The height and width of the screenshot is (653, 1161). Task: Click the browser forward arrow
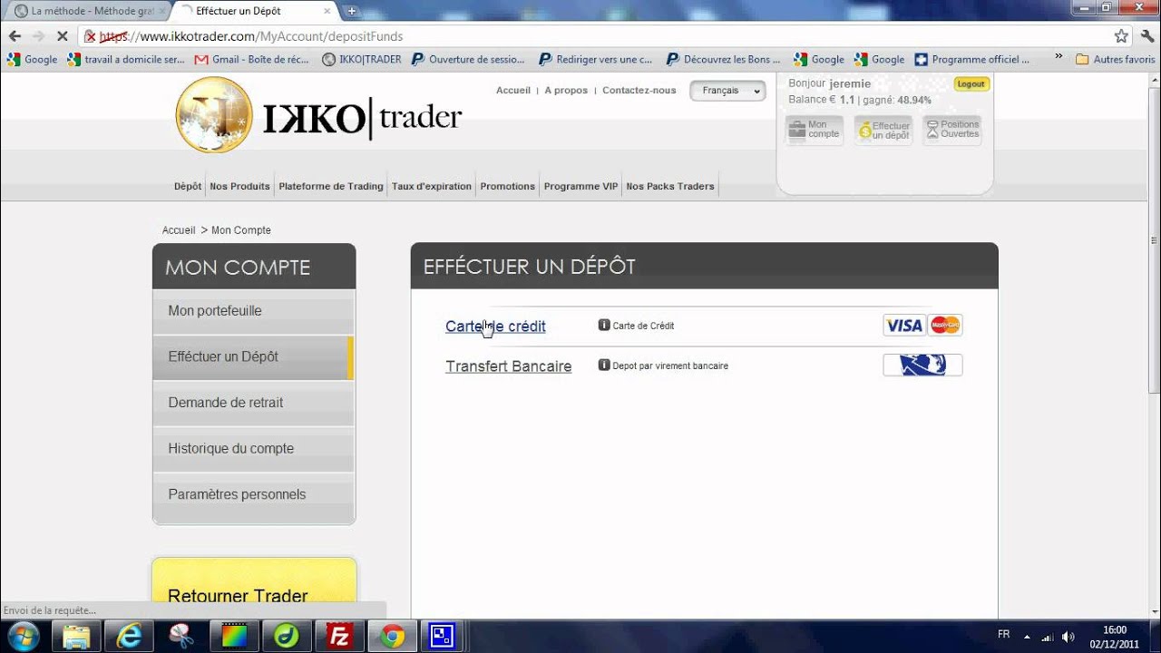point(38,36)
